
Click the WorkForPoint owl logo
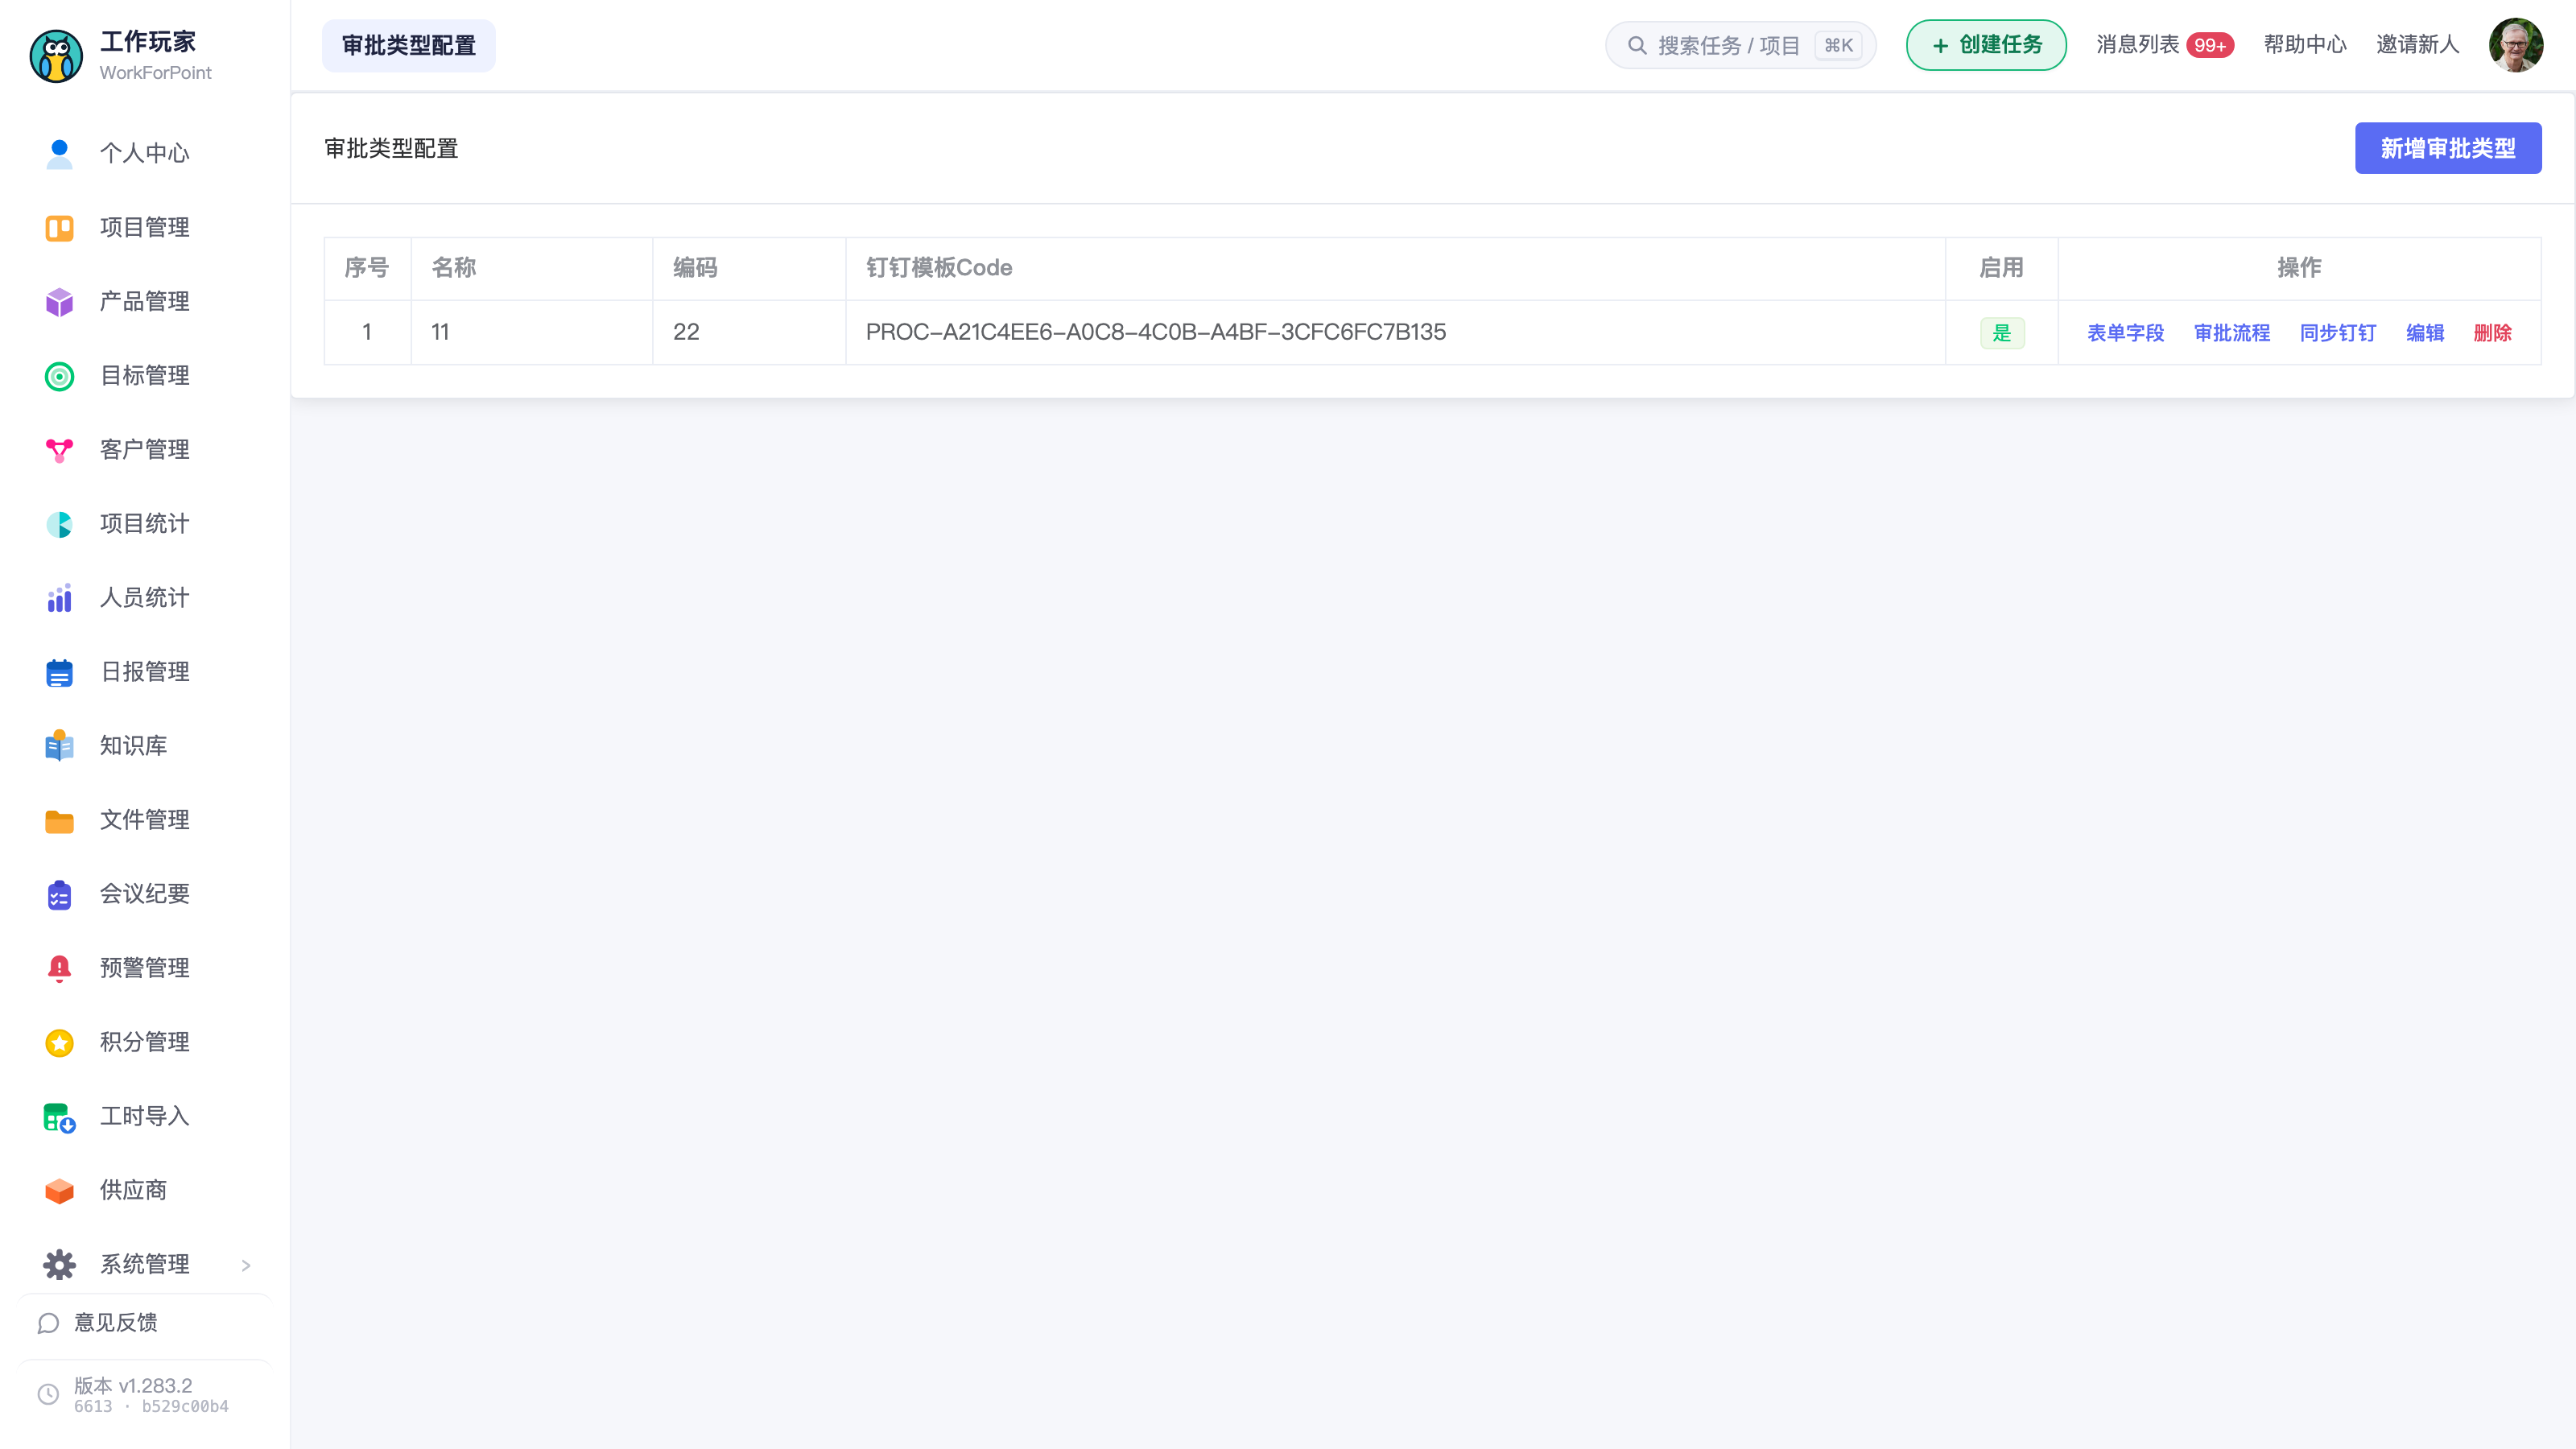(56, 56)
